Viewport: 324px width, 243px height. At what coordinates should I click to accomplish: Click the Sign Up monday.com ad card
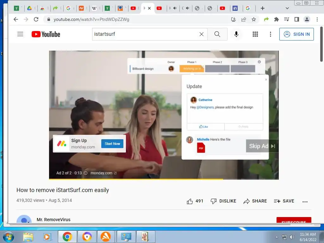[89, 144]
